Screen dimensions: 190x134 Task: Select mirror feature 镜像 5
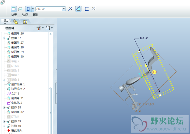click(x=15, y=75)
